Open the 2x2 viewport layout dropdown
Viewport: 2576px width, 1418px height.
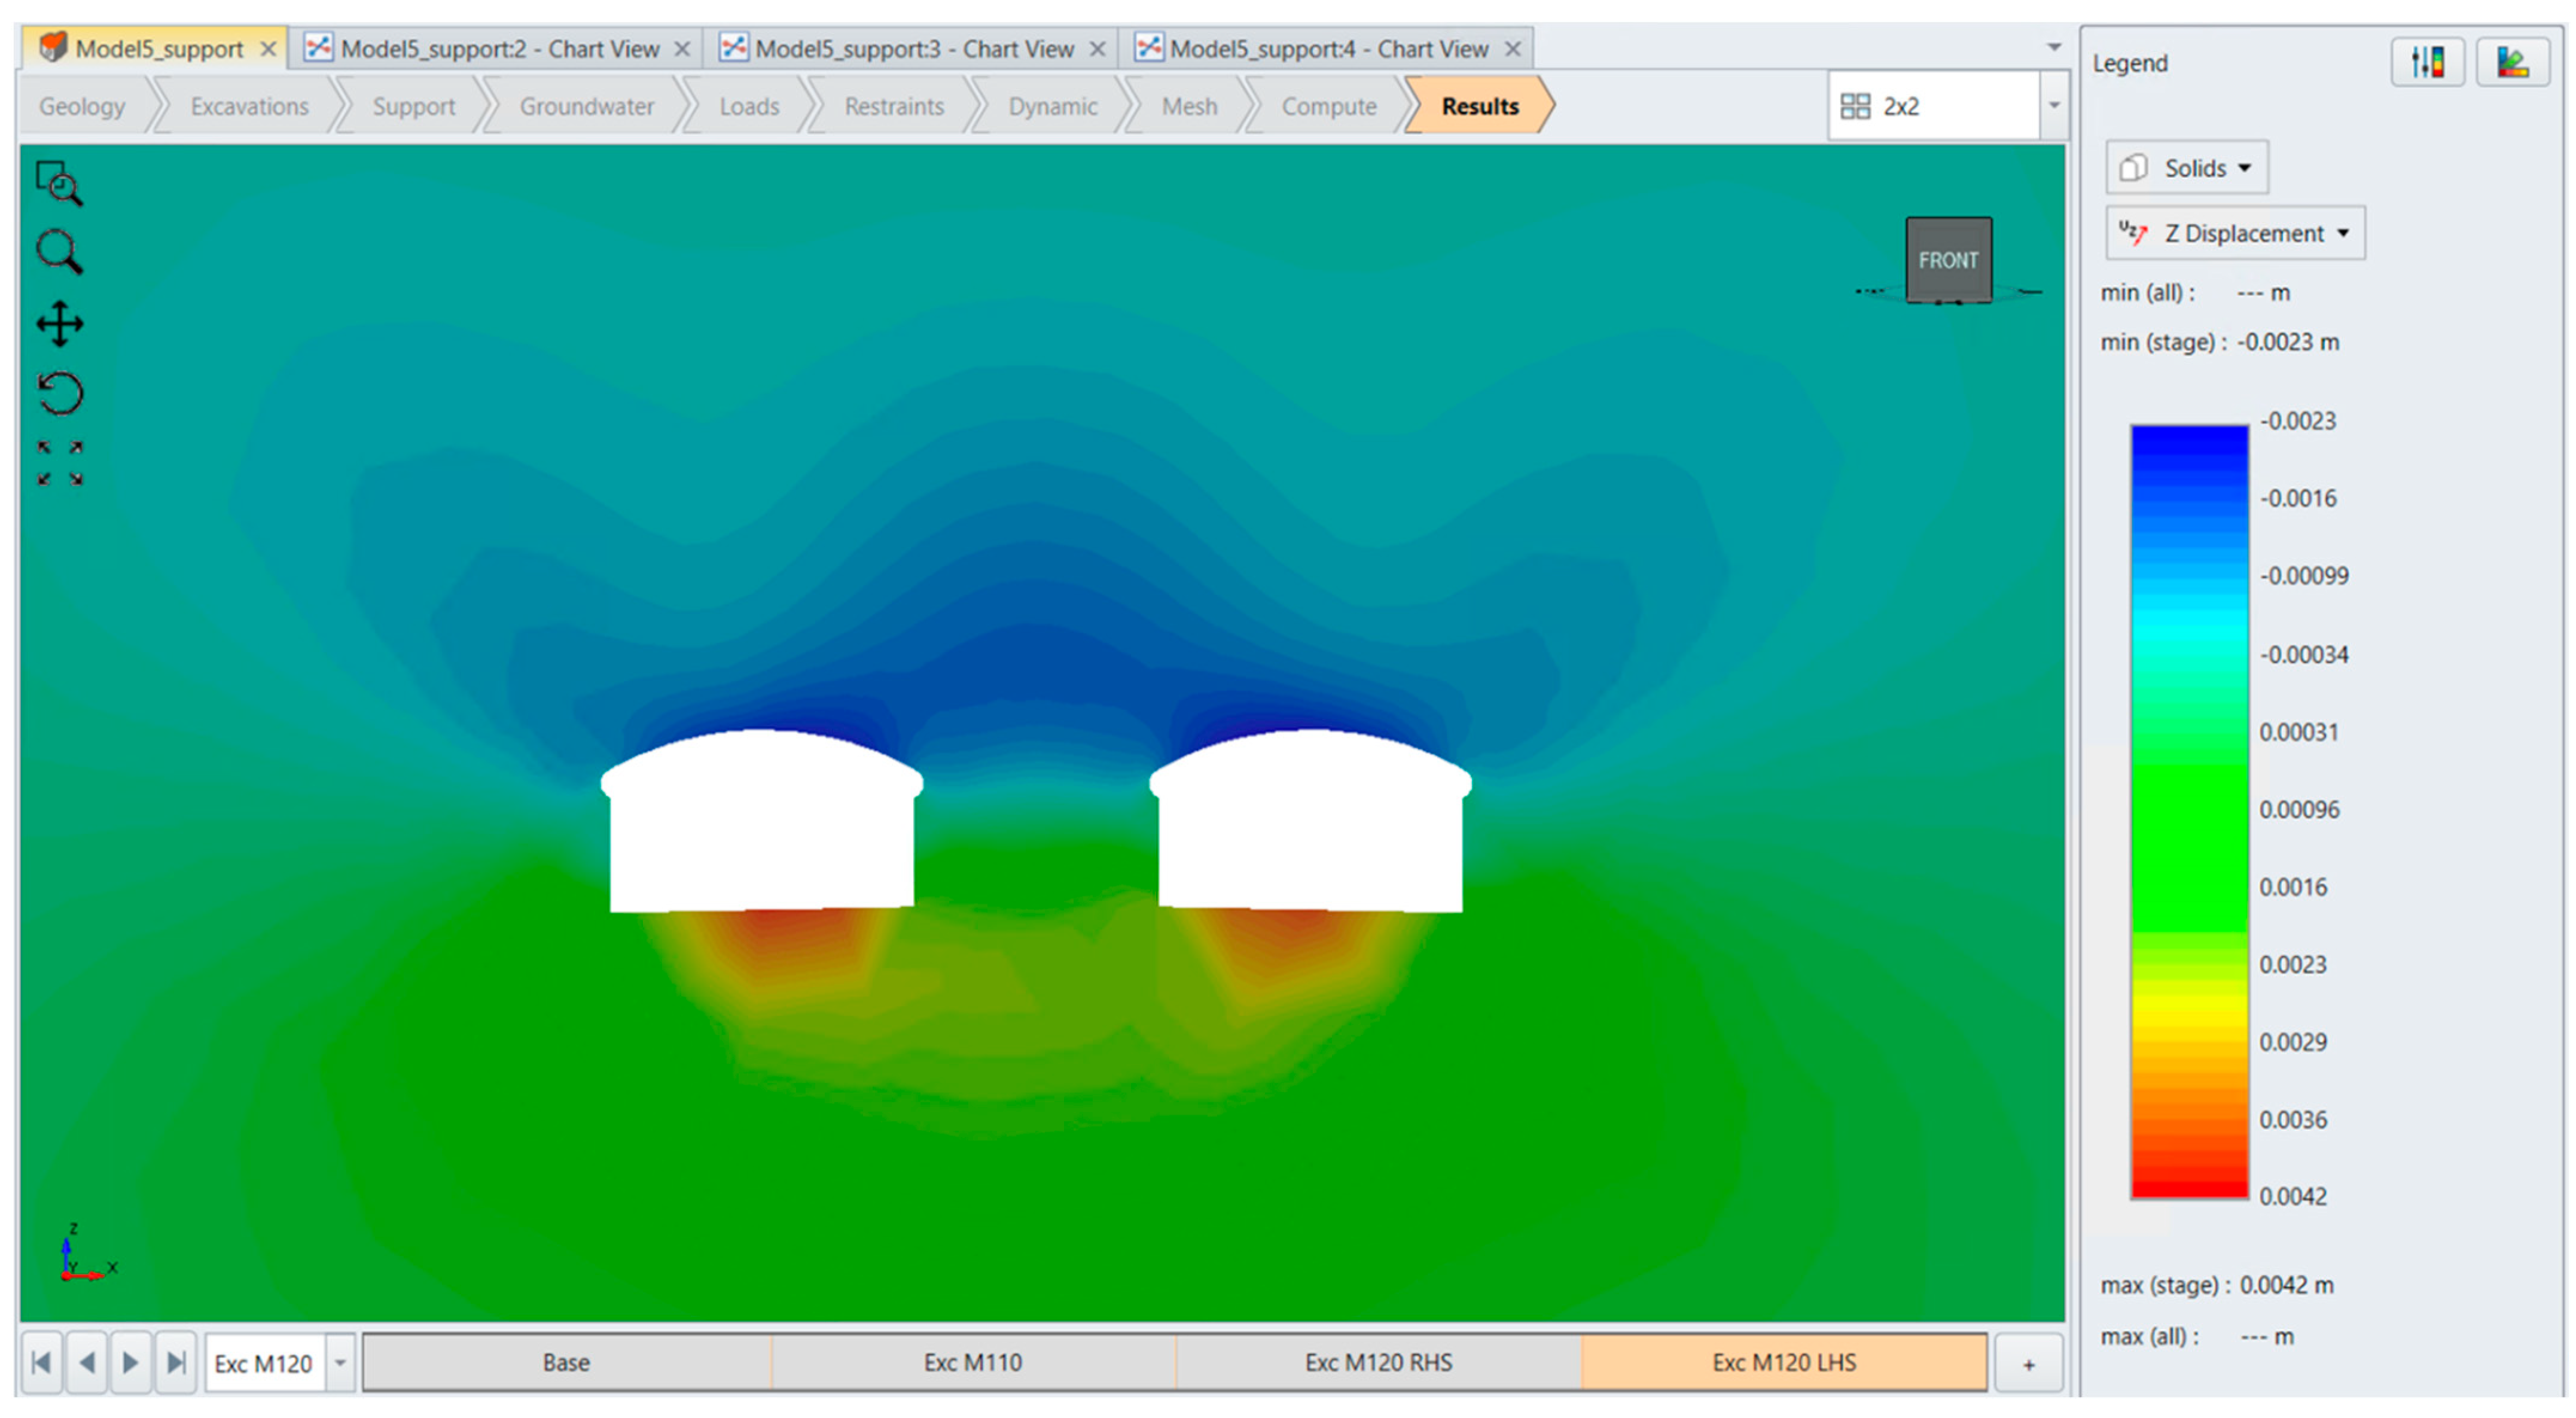2052,106
